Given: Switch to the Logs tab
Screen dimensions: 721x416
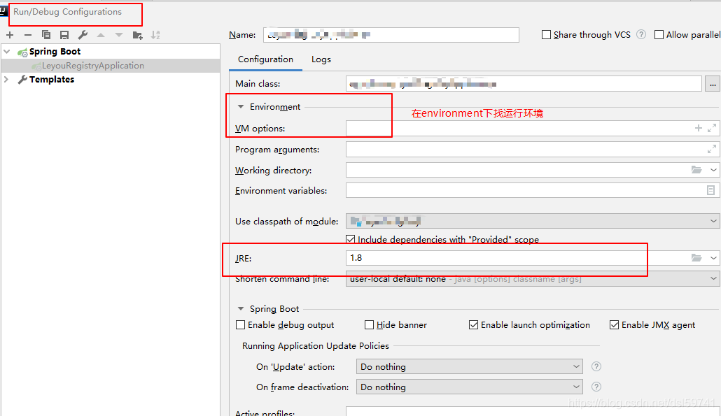Looking at the screenshot, I should click(321, 59).
